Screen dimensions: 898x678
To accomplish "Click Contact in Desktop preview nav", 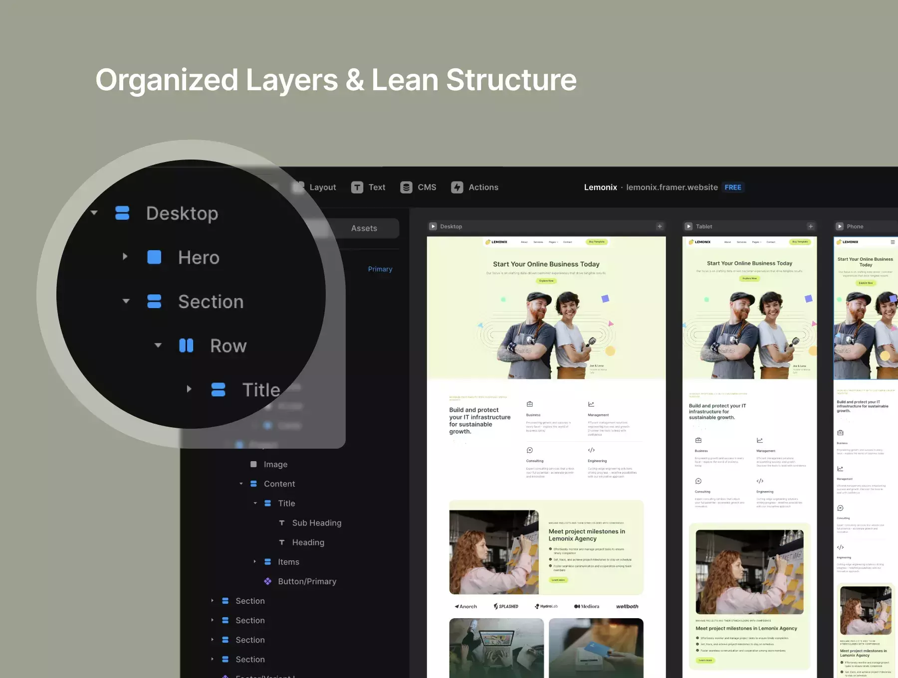I will pos(568,242).
